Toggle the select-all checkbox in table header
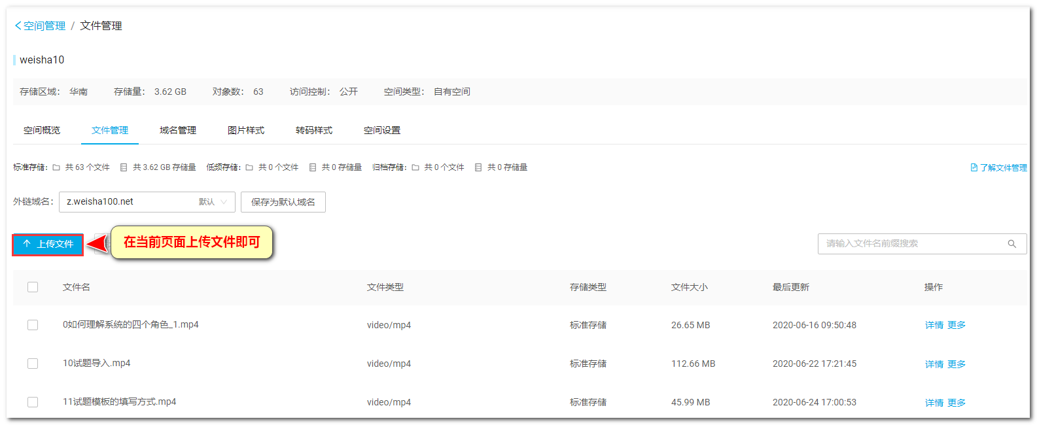 coord(33,287)
